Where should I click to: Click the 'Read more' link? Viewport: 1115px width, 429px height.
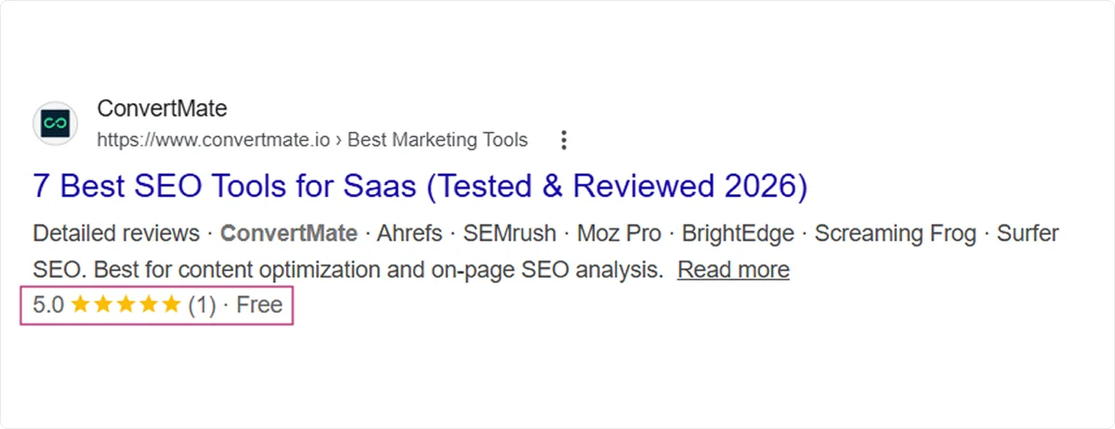(733, 270)
